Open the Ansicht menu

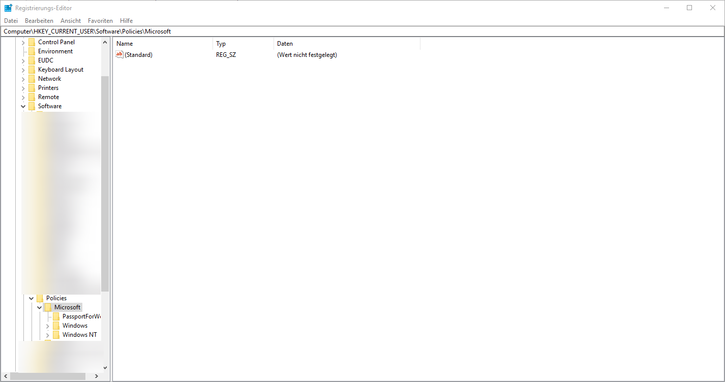point(71,21)
